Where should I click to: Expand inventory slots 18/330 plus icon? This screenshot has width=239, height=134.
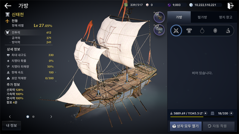[x=231, y=113]
